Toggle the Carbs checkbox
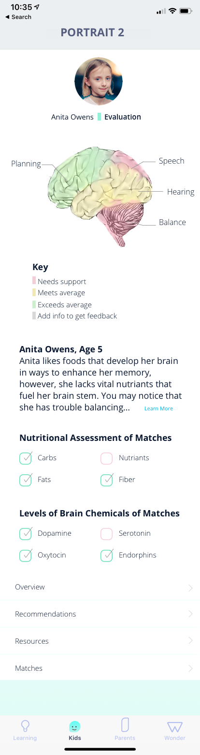The image size is (200, 755). 26,458
